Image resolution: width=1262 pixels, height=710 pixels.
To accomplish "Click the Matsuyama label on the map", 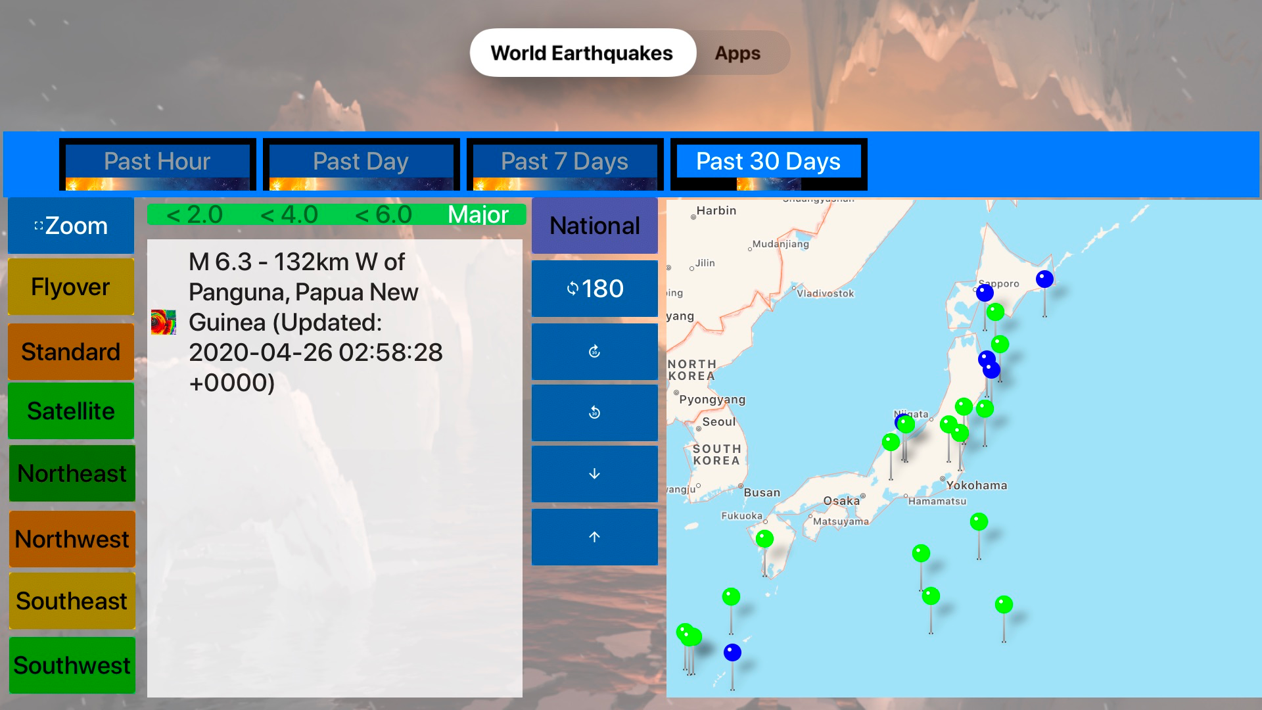I will [841, 521].
